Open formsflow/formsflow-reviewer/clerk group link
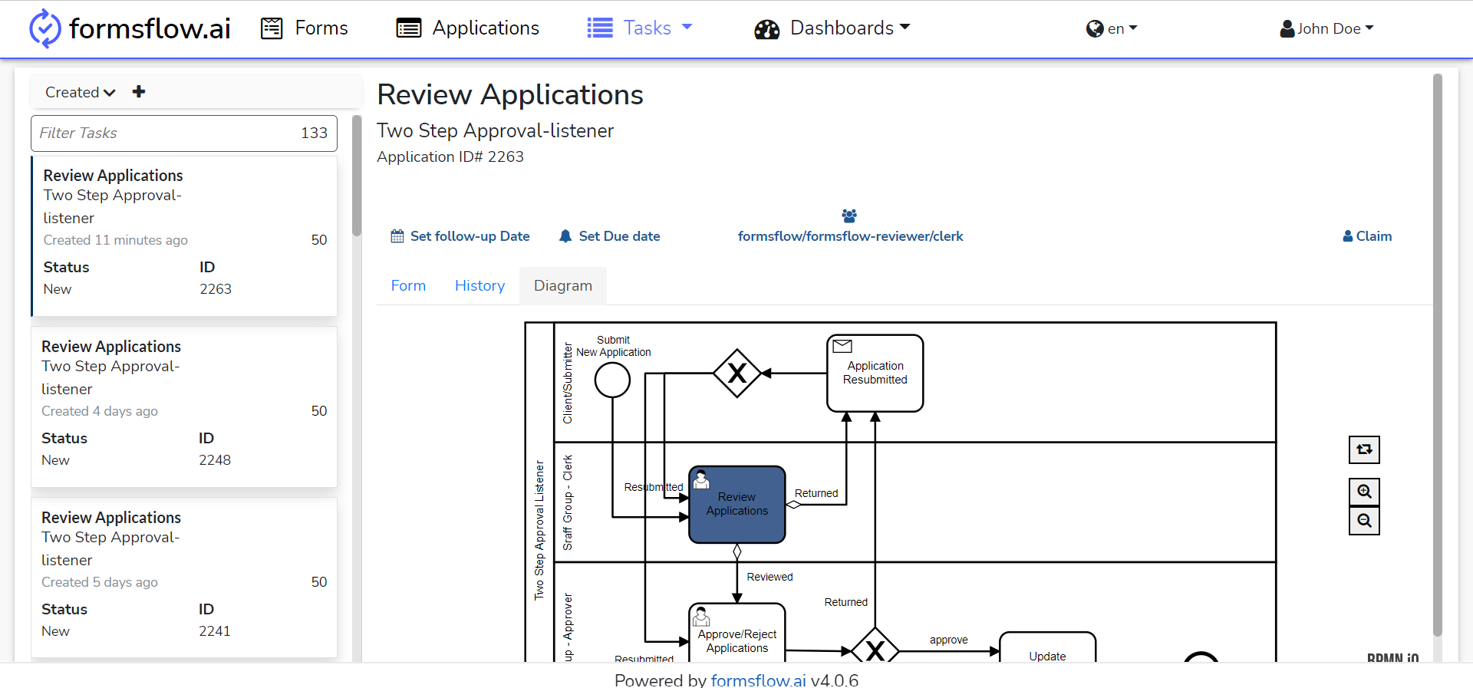Viewport: 1473px width, 688px height. [850, 236]
